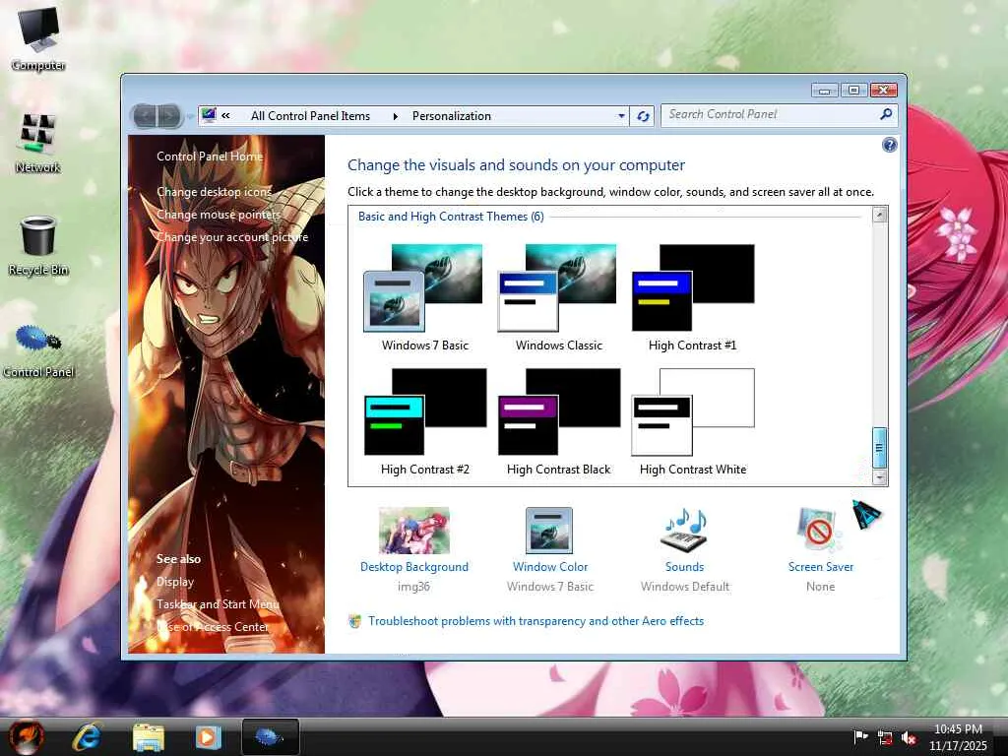Go forward with the navigation arrow
This screenshot has height=756, width=1008.
(x=169, y=116)
